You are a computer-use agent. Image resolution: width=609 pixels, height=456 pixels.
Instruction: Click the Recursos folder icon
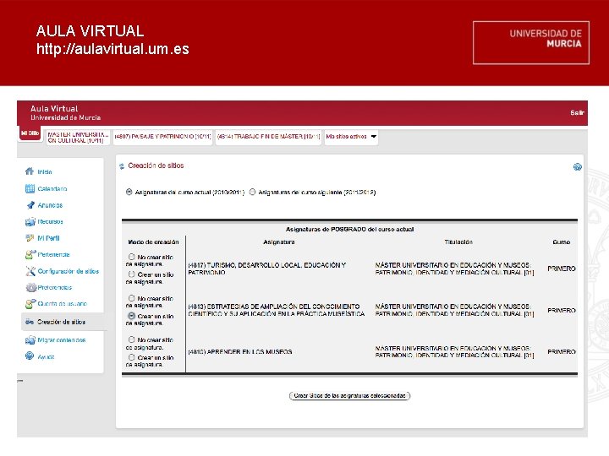[x=30, y=222]
